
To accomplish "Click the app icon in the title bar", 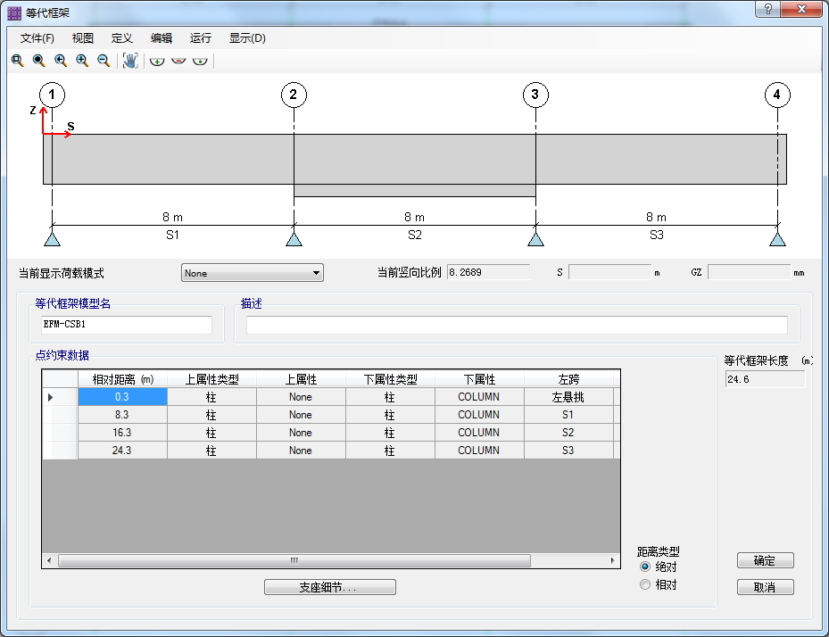I will coord(14,12).
